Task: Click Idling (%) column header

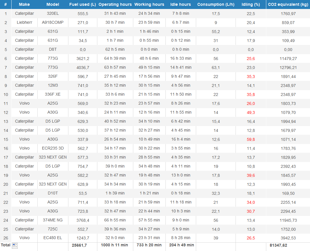Action: tap(251, 4)
